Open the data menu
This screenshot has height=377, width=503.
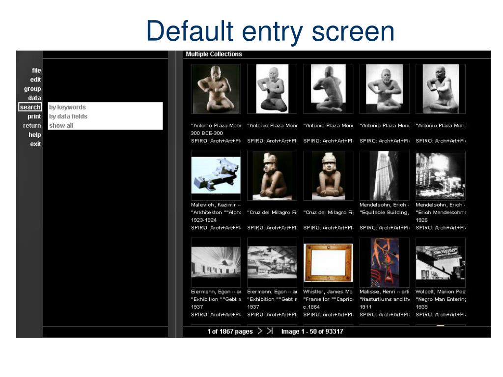pyautogui.click(x=34, y=98)
